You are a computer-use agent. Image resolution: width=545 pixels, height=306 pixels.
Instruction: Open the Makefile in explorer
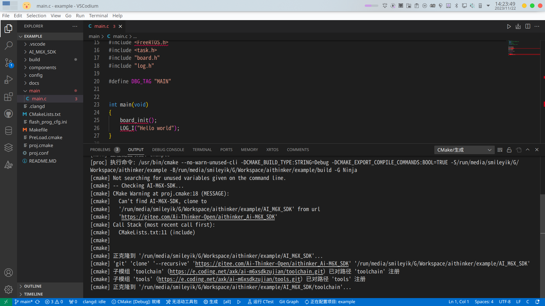pos(50,130)
